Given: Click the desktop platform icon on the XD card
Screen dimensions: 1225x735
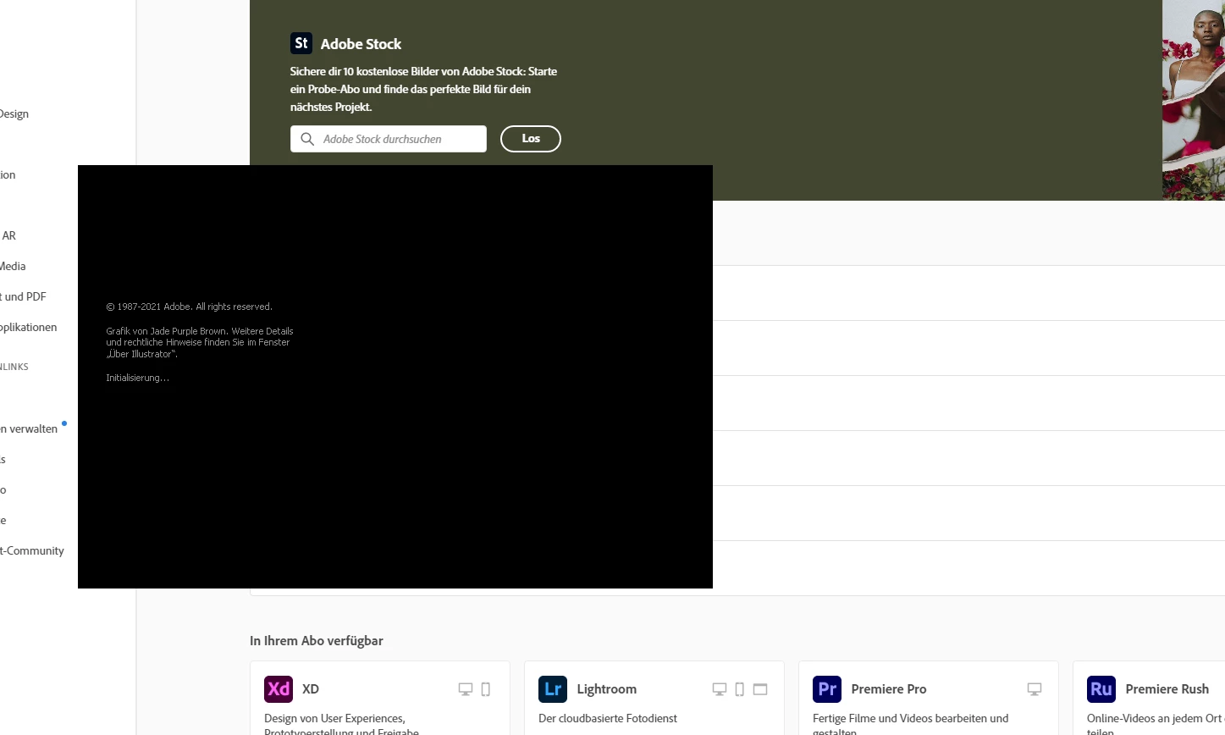Looking at the screenshot, I should 466,689.
